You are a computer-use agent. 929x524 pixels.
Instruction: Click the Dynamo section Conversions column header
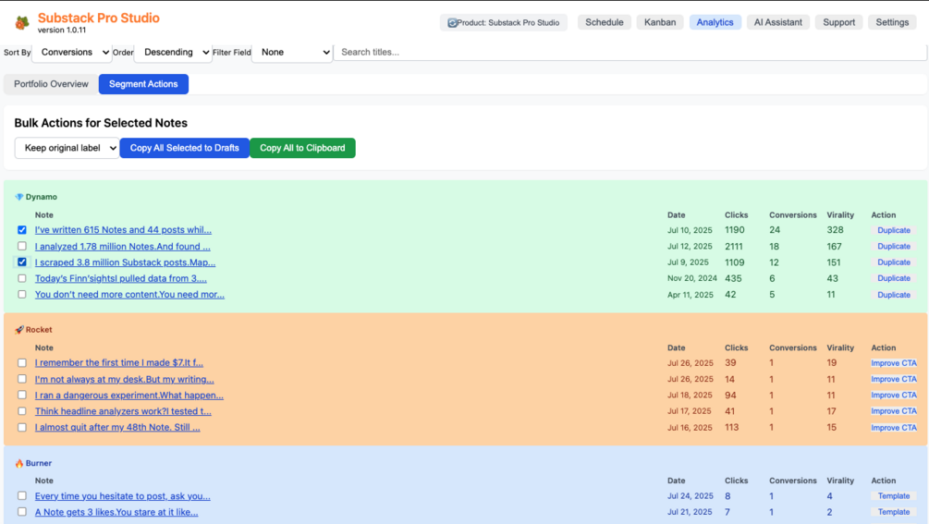pos(793,215)
